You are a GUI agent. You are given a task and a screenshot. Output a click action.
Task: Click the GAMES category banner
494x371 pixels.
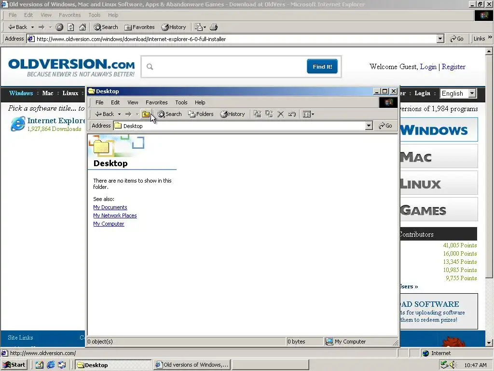click(439, 209)
